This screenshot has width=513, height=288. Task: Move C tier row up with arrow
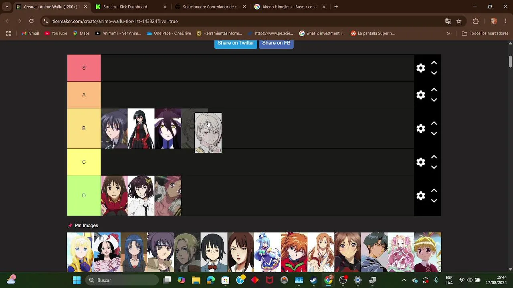434,157
